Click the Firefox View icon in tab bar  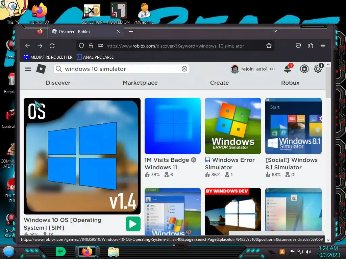(x=40, y=31)
